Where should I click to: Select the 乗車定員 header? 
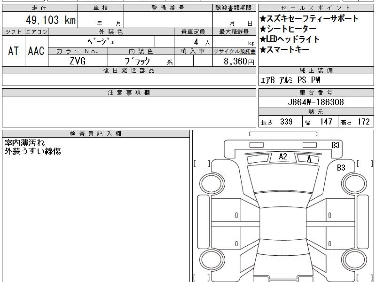pos(193,32)
